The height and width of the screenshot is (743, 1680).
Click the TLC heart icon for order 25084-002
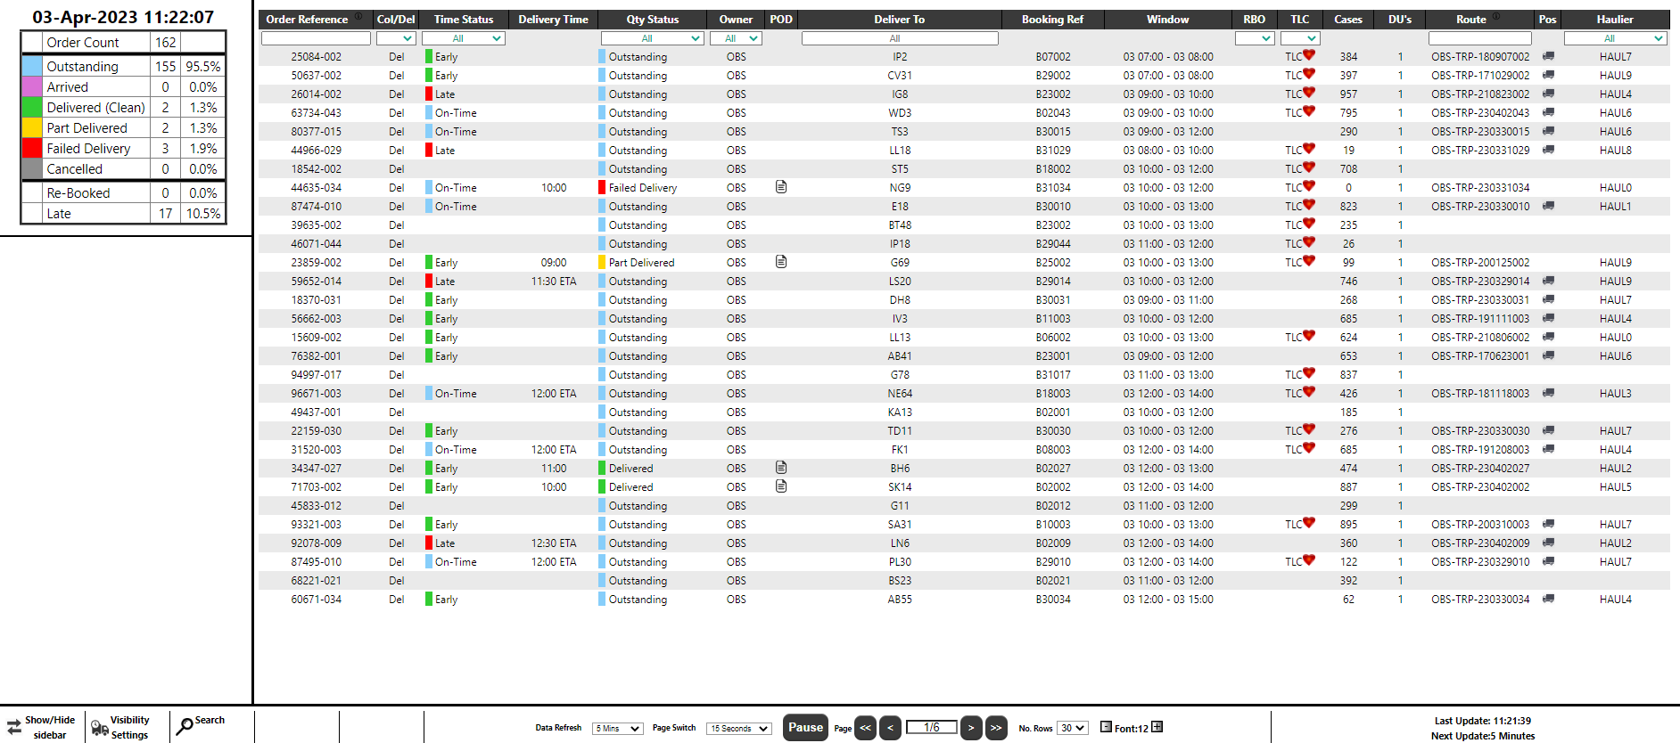click(1309, 54)
